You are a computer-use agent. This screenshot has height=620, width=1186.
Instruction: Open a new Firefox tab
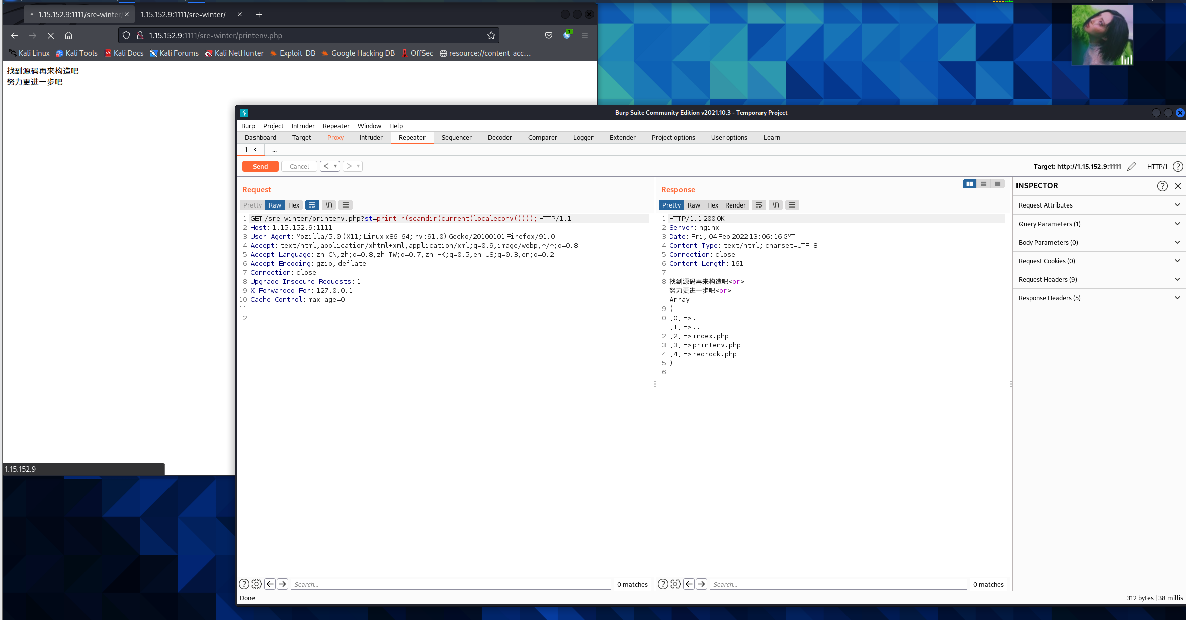point(259,14)
